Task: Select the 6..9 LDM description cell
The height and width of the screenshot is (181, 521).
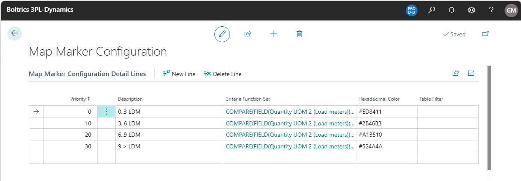Action: [169, 135]
